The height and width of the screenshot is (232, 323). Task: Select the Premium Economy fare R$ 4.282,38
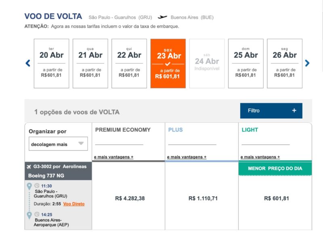coord(130,198)
